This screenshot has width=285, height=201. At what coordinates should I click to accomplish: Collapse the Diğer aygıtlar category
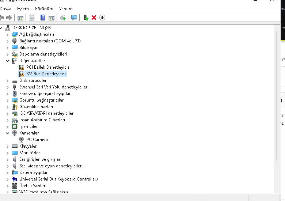7,61
